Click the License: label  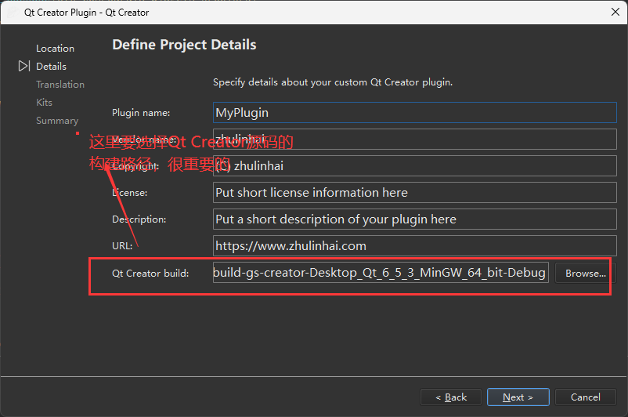[x=130, y=193]
